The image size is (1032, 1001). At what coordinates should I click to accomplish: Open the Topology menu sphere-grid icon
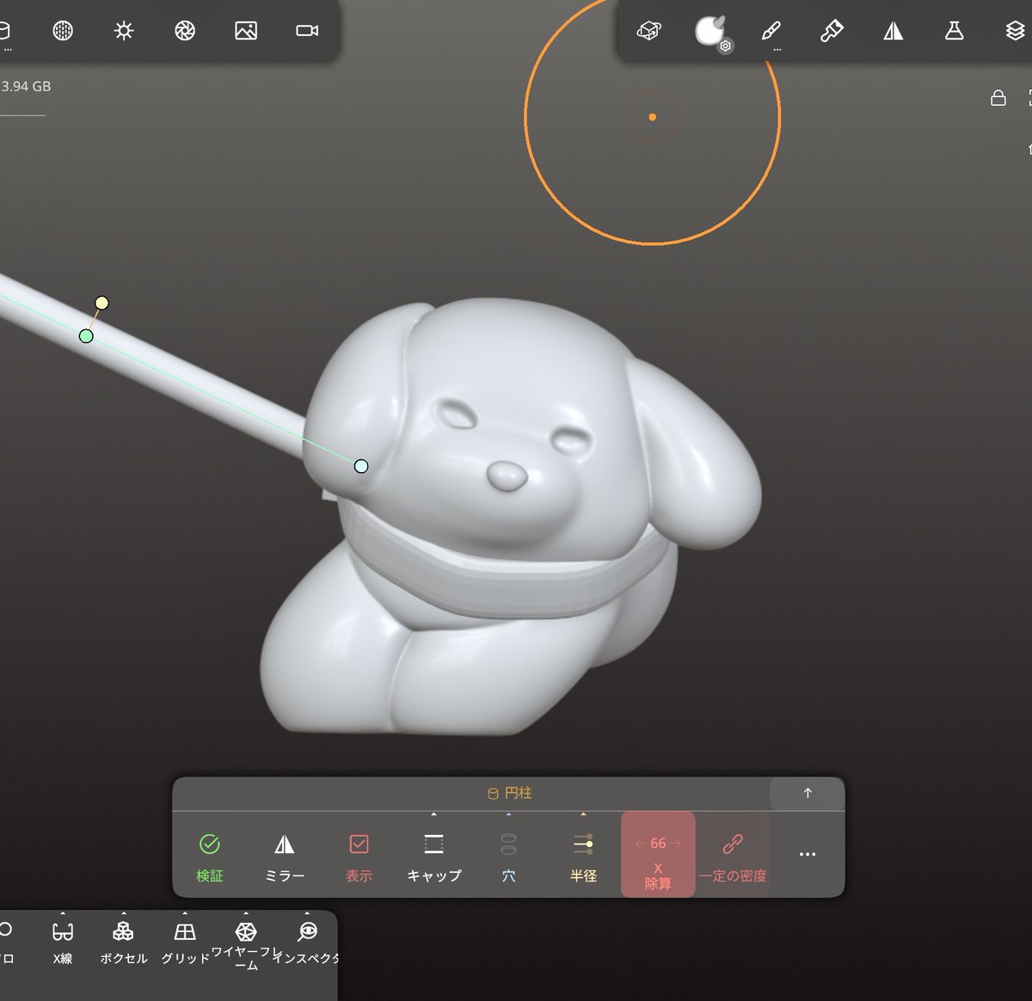pyautogui.click(x=63, y=31)
